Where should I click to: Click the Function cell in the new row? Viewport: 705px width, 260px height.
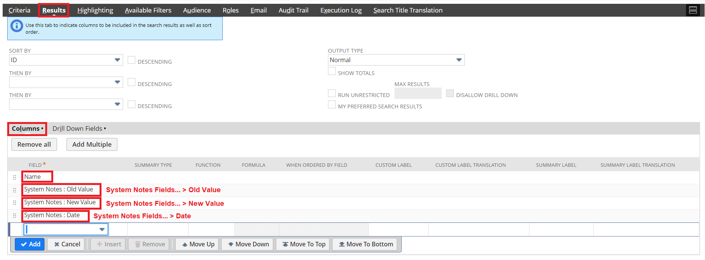[x=211, y=229]
